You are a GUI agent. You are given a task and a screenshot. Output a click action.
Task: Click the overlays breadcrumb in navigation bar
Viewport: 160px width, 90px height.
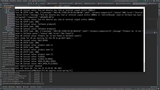click(x=25, y=1)
